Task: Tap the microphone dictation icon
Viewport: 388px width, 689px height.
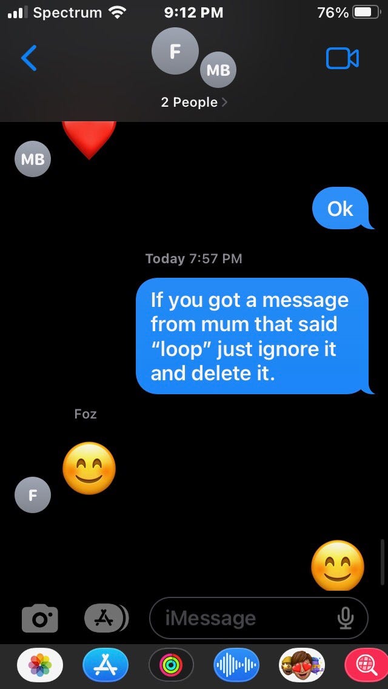Action: 345,618
